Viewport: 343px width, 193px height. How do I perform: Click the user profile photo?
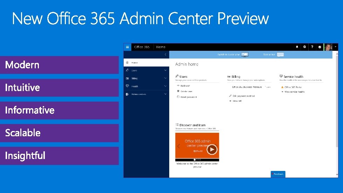click(x=328, y=47)
